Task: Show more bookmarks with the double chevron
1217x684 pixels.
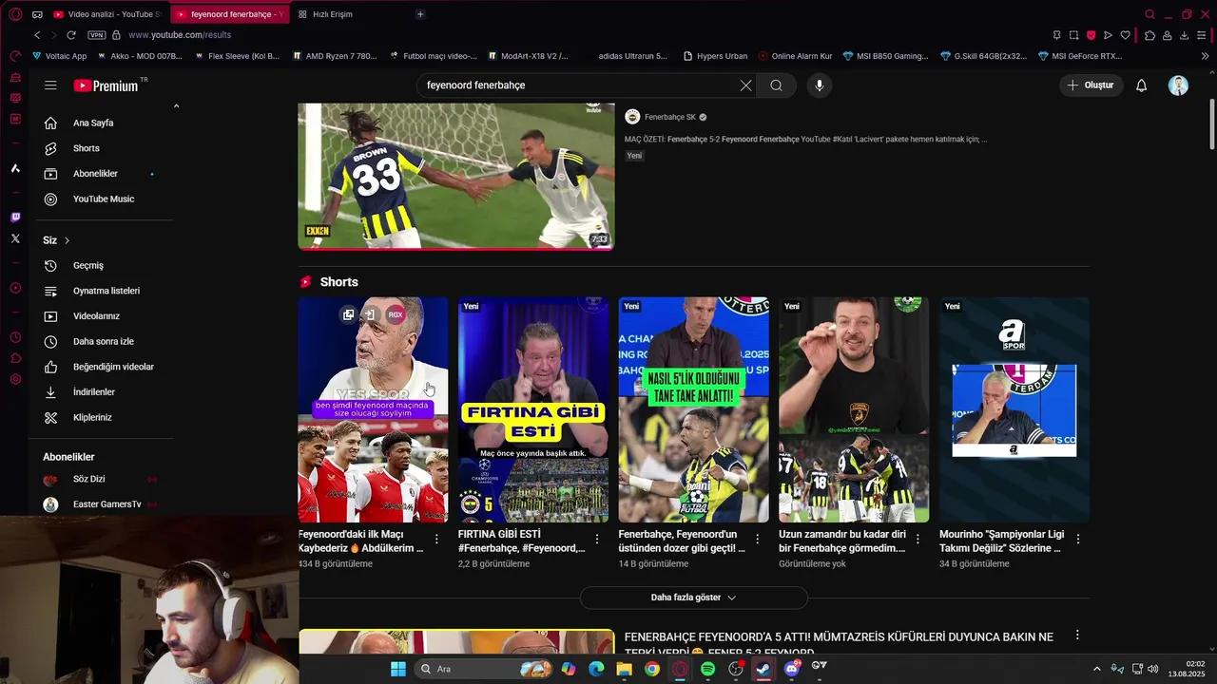Action: tap(1205, 56)
